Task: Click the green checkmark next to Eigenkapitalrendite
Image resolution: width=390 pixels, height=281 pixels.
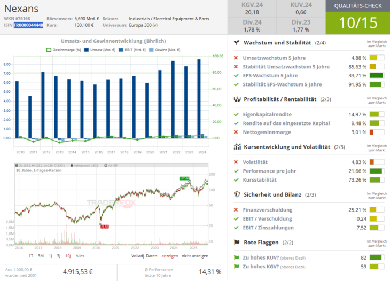Action: [236, 114]
